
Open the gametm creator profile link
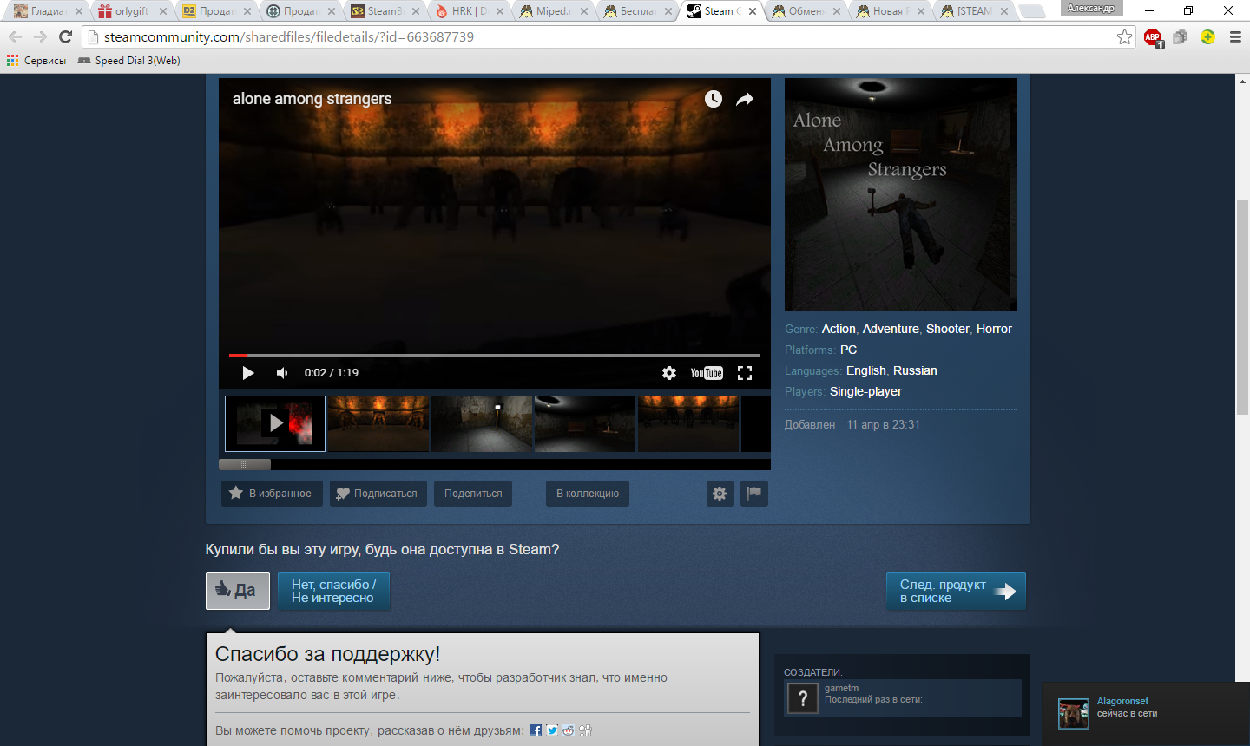(x=841, y=688)
